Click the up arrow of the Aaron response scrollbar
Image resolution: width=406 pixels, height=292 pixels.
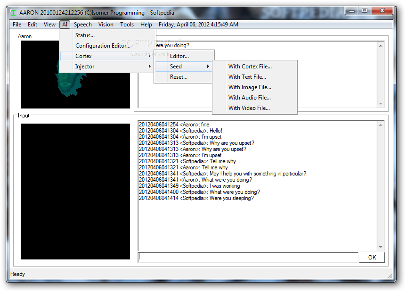pos(381,46)
